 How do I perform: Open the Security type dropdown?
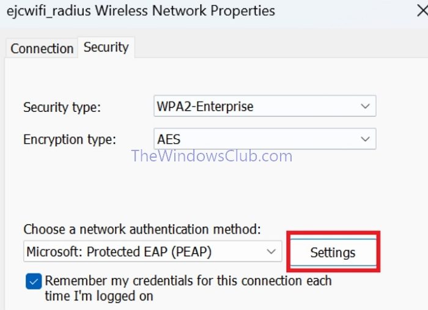click(264, 106)
